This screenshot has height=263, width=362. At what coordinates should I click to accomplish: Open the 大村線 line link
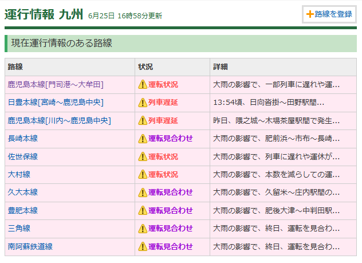tap(19, 174)
